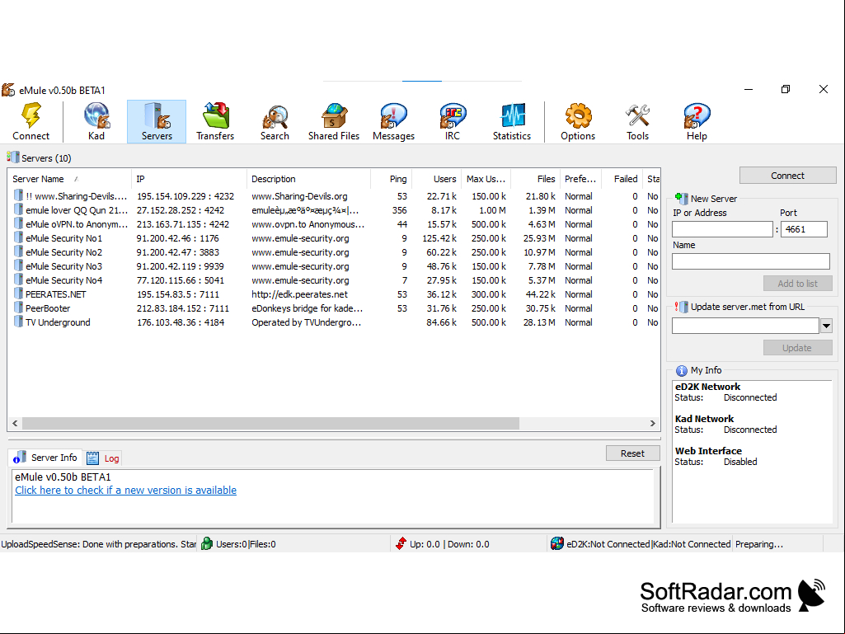Click the server list scroll left arrow
The width and height of the screenshot is (845, 634).
point(15,423)
